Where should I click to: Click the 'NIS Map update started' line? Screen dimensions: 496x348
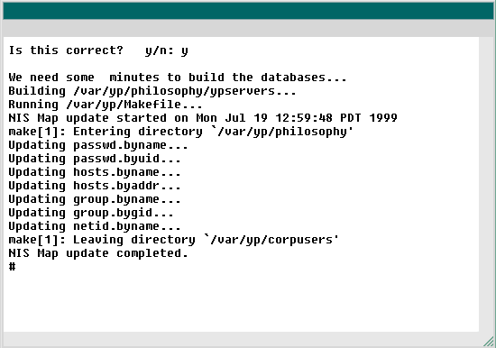pyautogui.click(x=203, y=118)
